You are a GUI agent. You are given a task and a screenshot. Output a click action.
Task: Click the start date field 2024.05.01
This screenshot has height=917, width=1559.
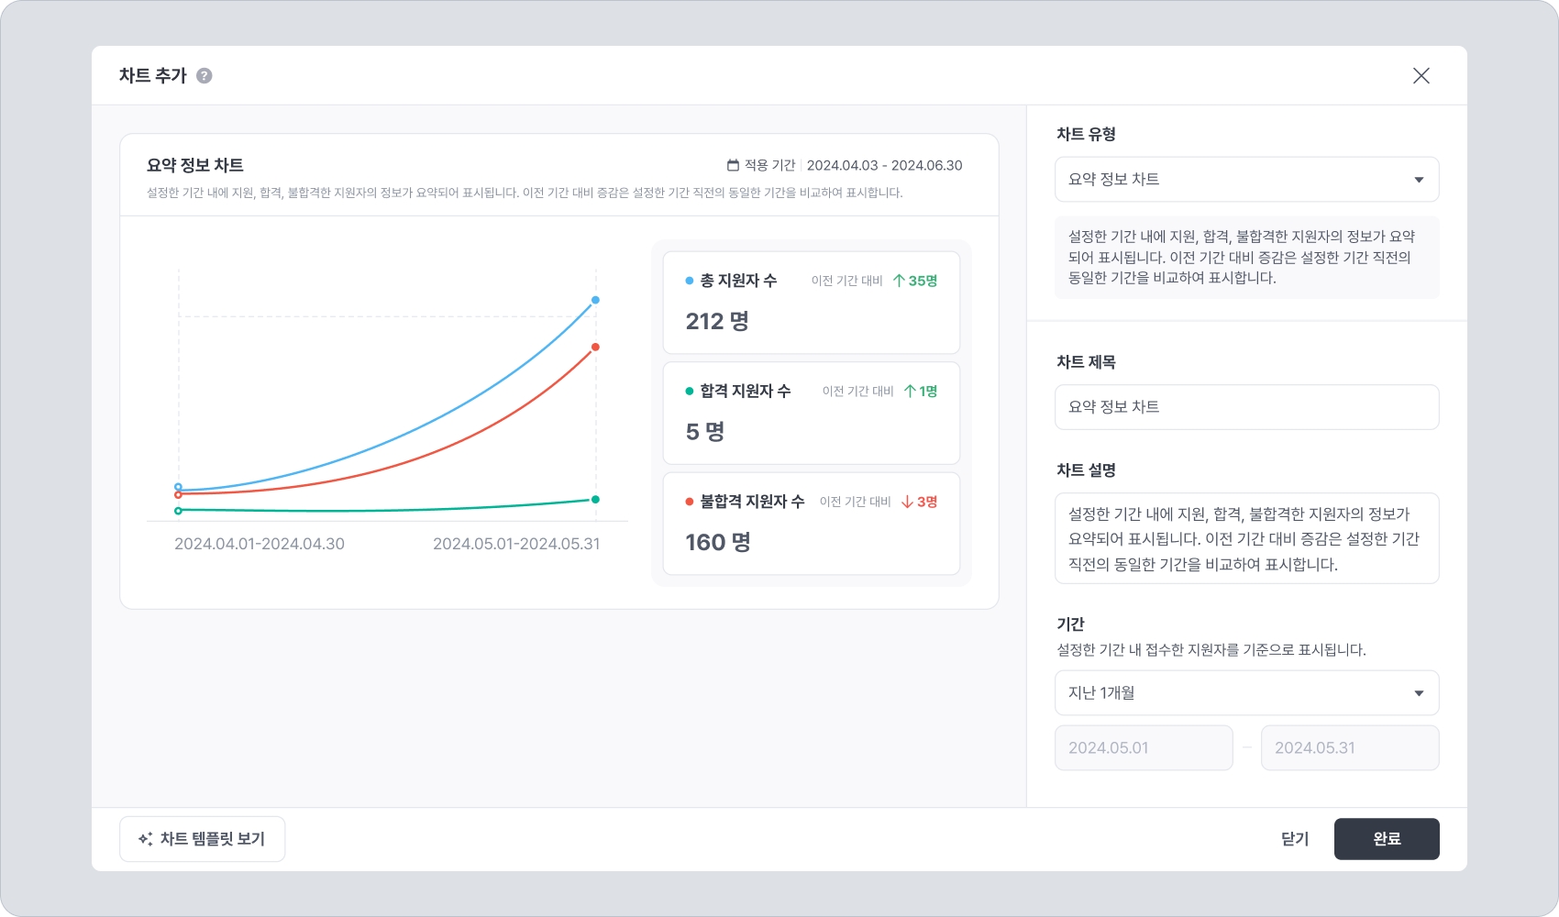click(1143, 748)
